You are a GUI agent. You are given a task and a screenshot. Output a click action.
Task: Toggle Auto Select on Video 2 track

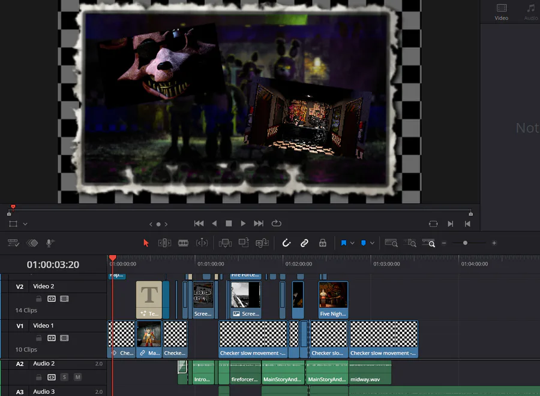coord(52,299)
